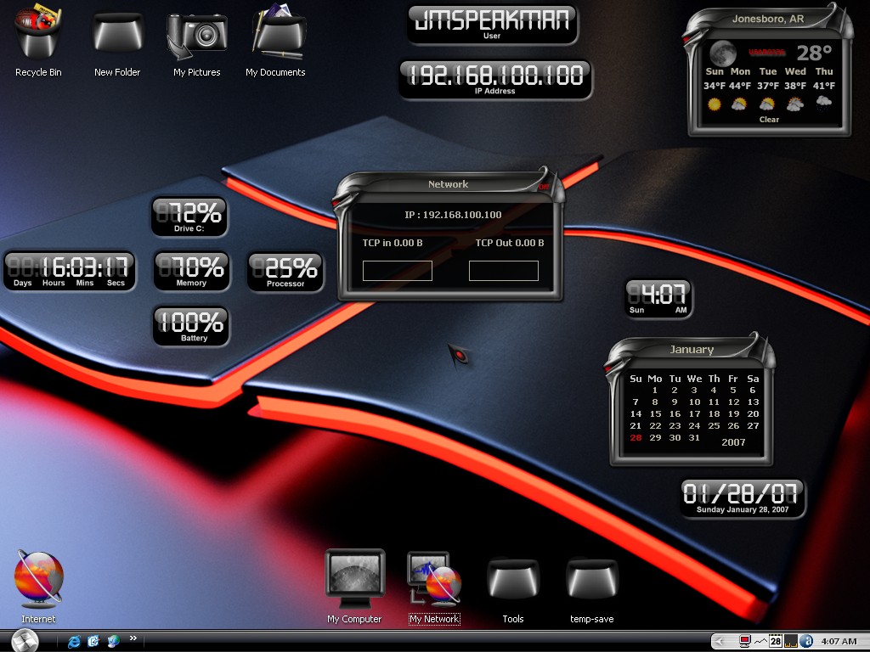
Task: Select the My Pictures camera icon
Action: 196,34
